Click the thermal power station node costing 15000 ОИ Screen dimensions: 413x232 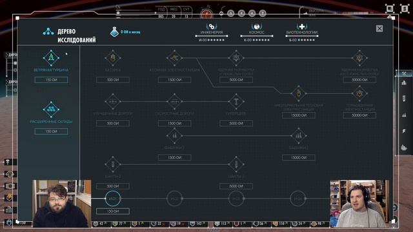click(298, 93)
